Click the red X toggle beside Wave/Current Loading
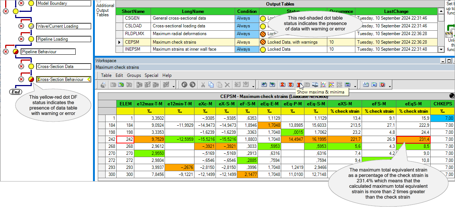455x207 pixels. 21,26
